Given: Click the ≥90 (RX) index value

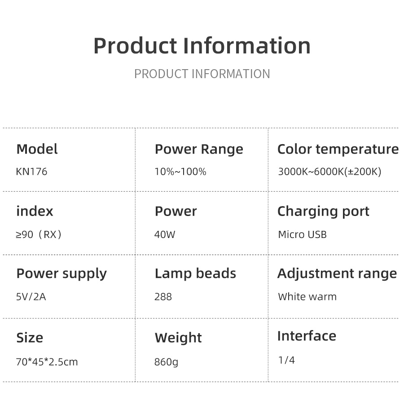Looking at the screenshot, I should click(39, 234).
